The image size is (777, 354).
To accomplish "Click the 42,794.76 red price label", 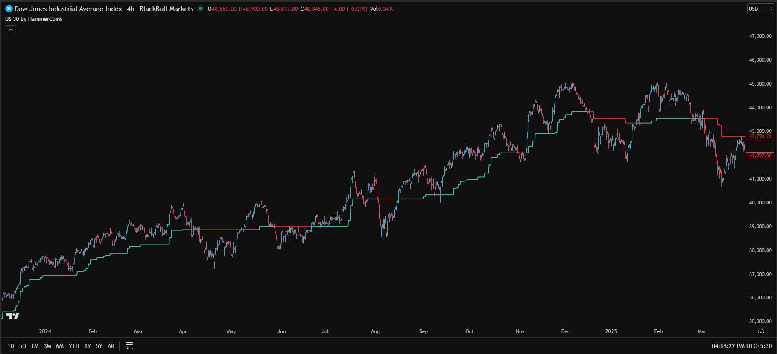I will [760, 136].
